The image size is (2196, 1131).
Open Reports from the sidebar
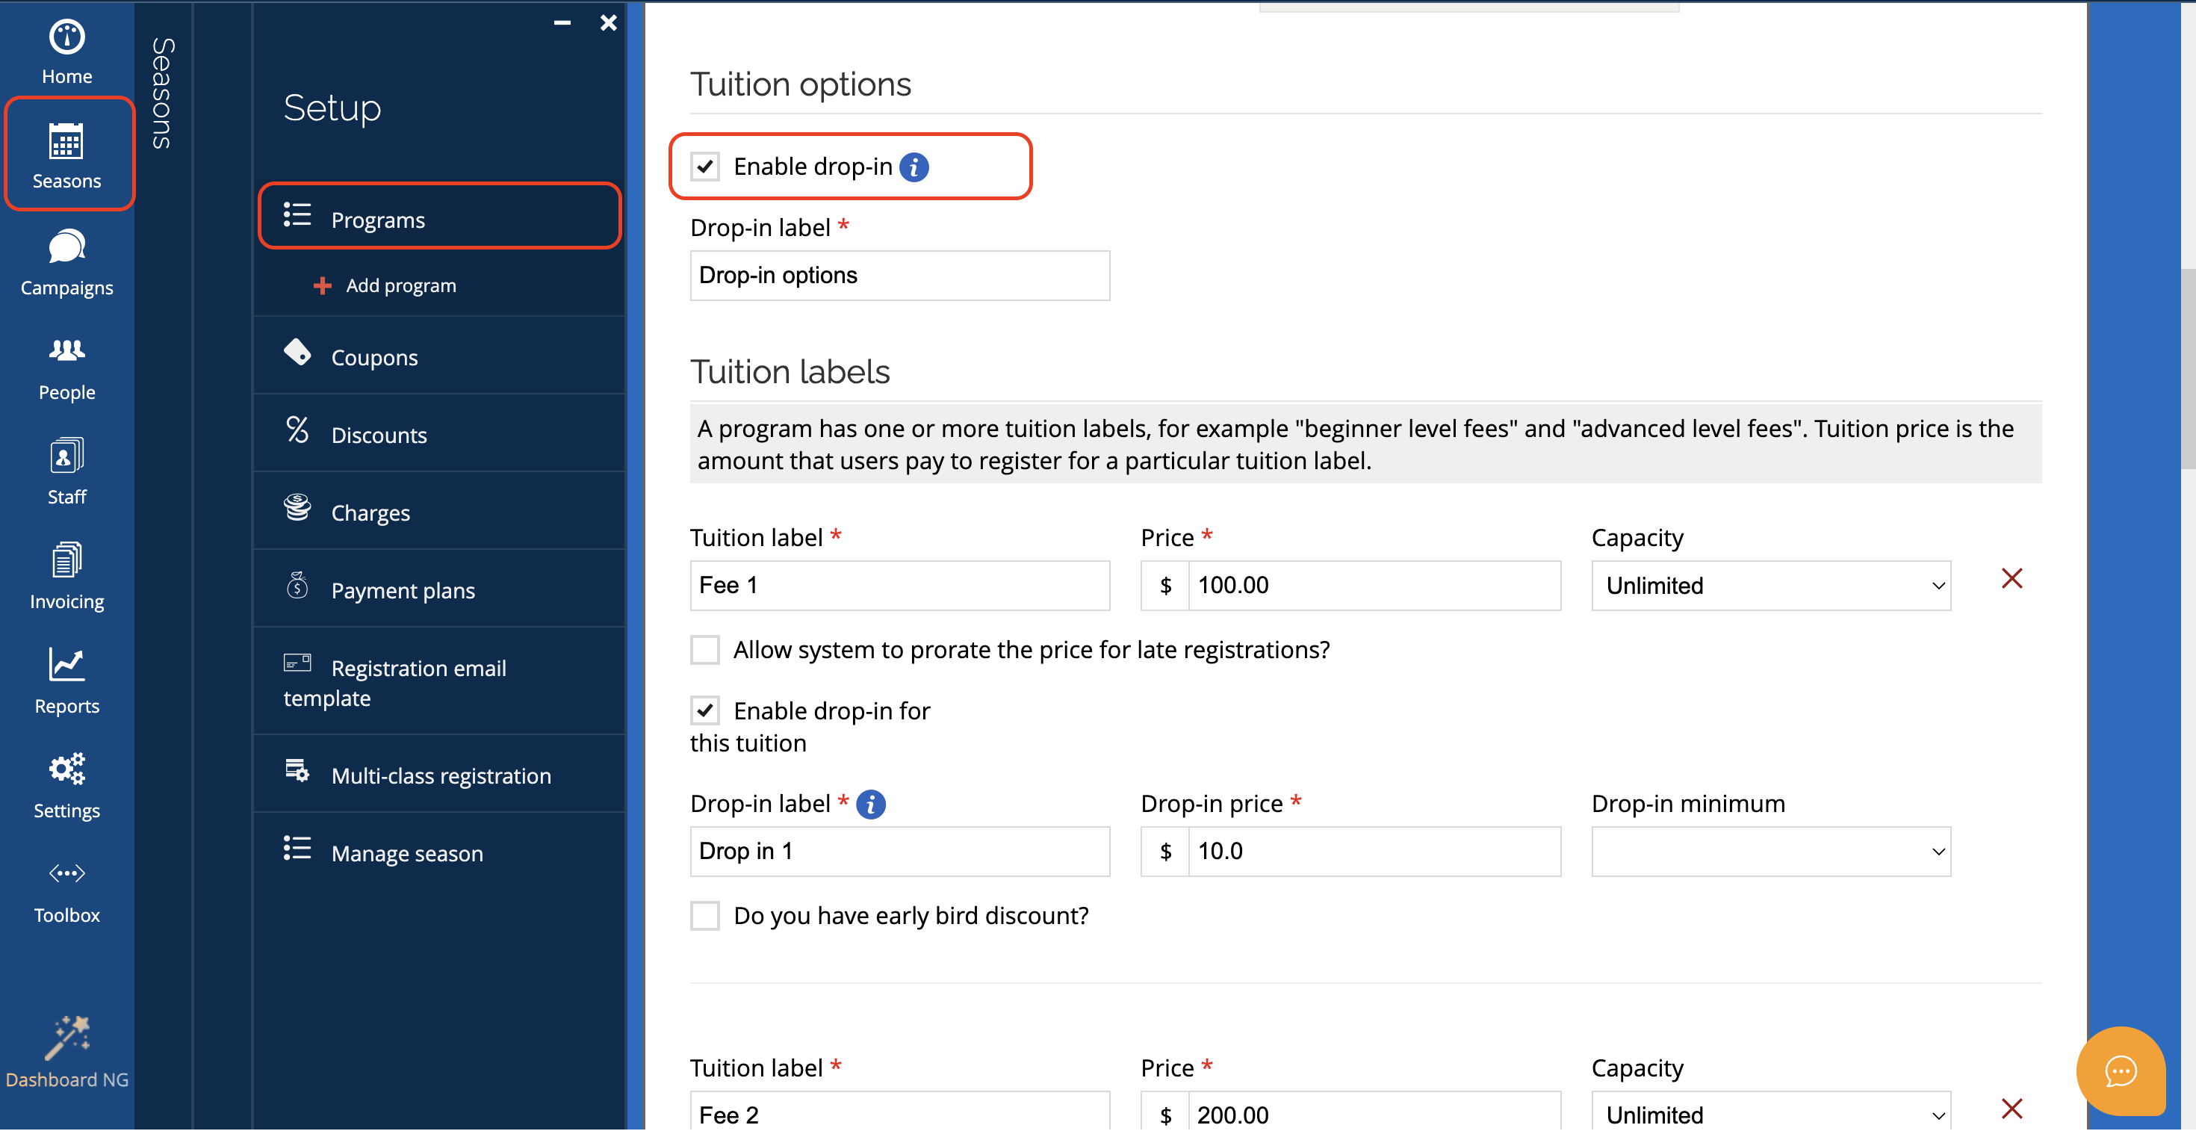point(66,681)
